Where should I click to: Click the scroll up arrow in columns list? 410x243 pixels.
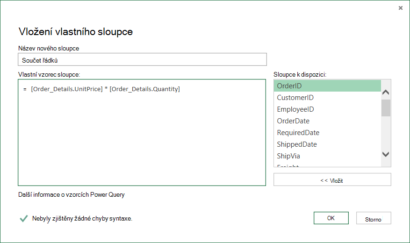coord(386,92)
